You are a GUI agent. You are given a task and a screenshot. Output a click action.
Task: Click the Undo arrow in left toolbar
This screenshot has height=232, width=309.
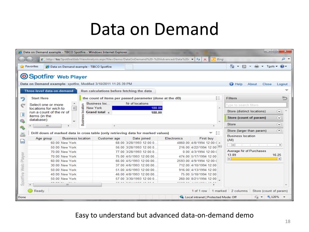pos(23,99)
